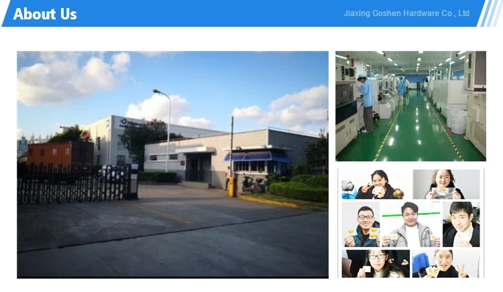This screenshot has width=503, height=292.
Task: Open the factory exterior photo
Action: click(172, 165)
